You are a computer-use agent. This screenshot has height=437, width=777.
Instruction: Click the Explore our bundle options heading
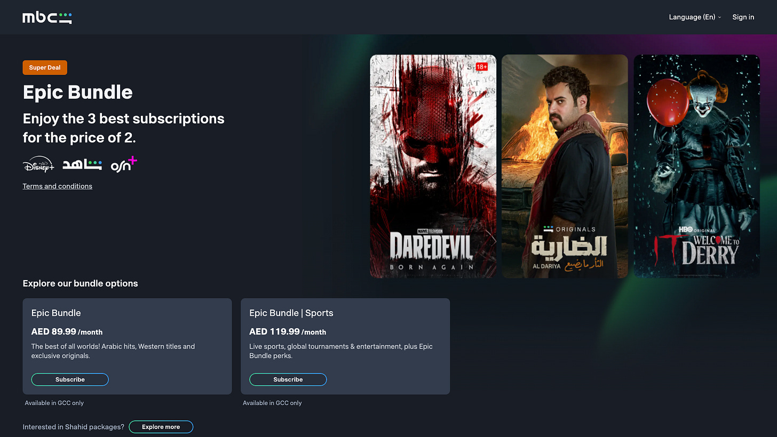80,283
